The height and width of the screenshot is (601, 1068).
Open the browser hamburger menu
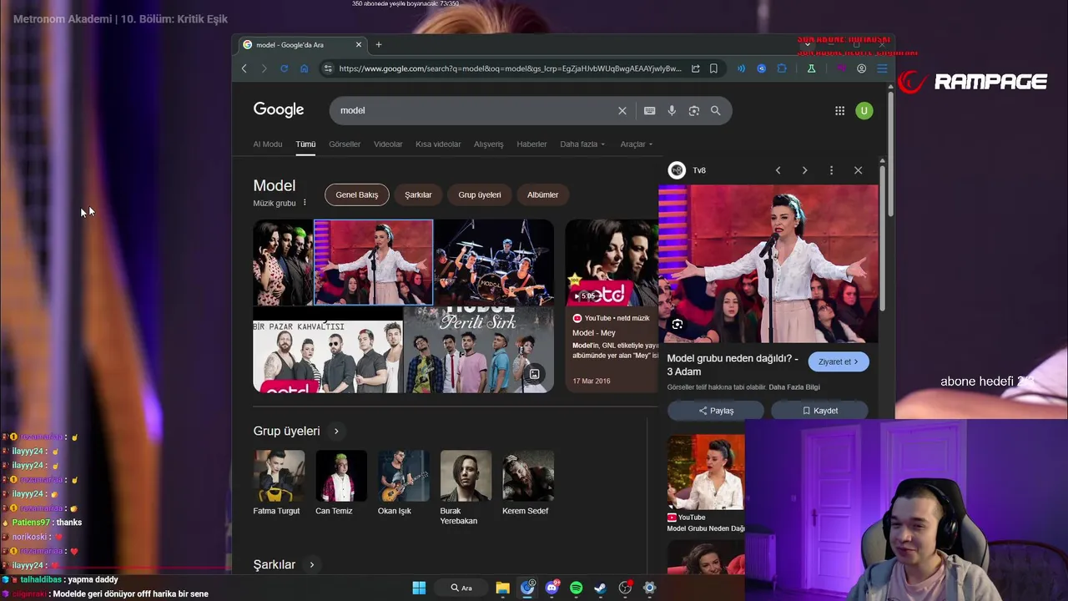pos(882,68)
